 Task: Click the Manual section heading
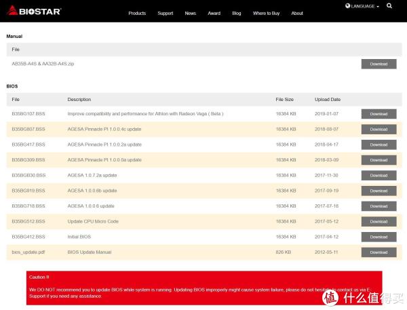pos(14,37)
